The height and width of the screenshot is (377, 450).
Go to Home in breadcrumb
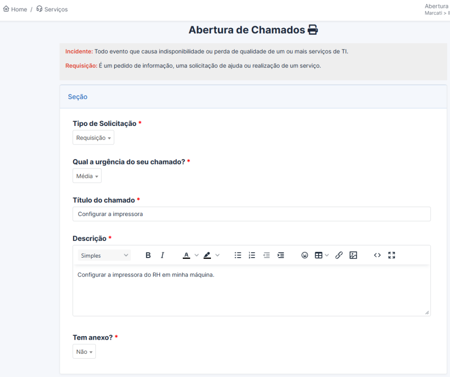click(x=15, y=9)
